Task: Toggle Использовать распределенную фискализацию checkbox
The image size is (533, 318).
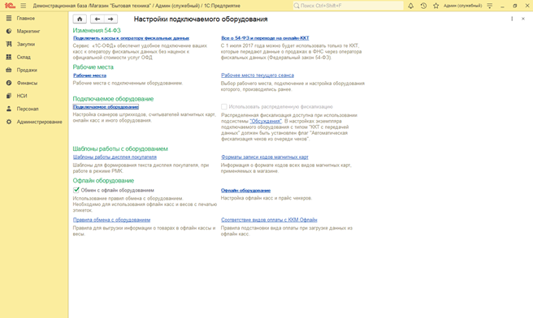Action: [x=224, y=106]
